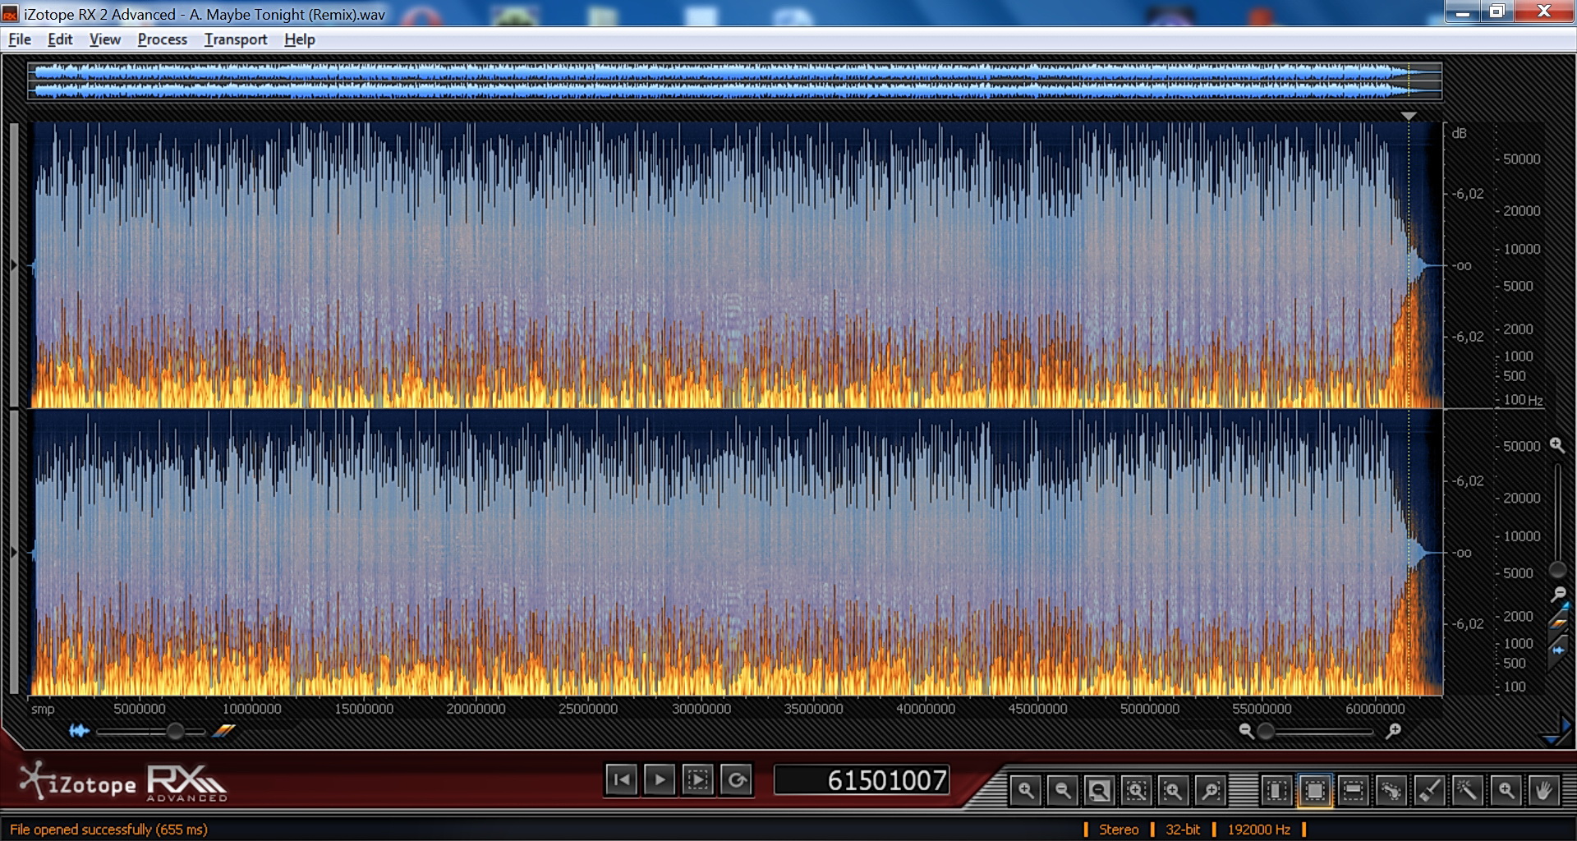Activate the hand grab tool

(1543, 791)
